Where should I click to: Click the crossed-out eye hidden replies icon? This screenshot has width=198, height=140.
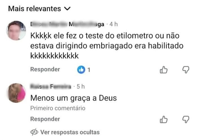tap(34, 132)
